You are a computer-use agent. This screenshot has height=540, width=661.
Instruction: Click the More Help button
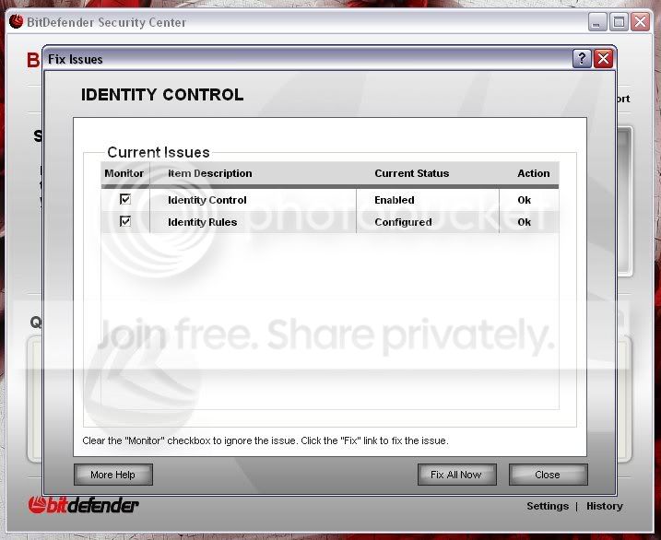tap(113, 475)
